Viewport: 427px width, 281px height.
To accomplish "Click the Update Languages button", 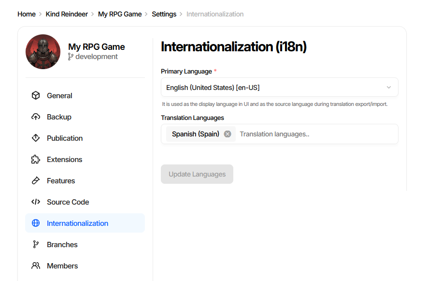I will coord(197,174).
